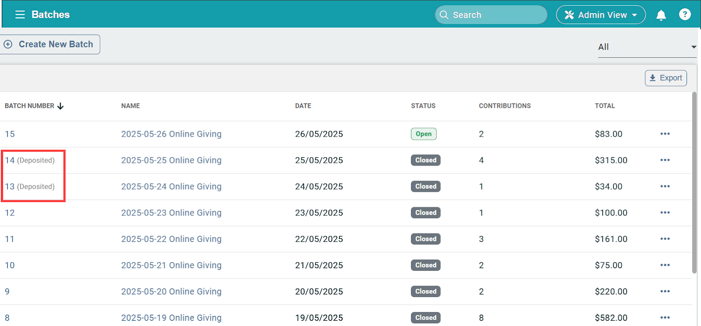Viewport: 701px width, 326px height.
Task: Click the Status column header
Action: (423, 106)
